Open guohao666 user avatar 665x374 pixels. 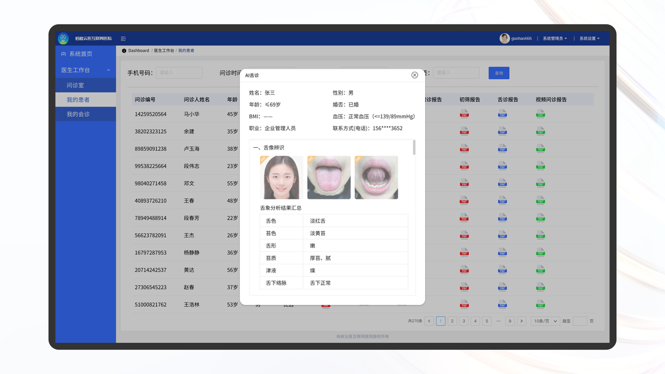pos(504,38)
